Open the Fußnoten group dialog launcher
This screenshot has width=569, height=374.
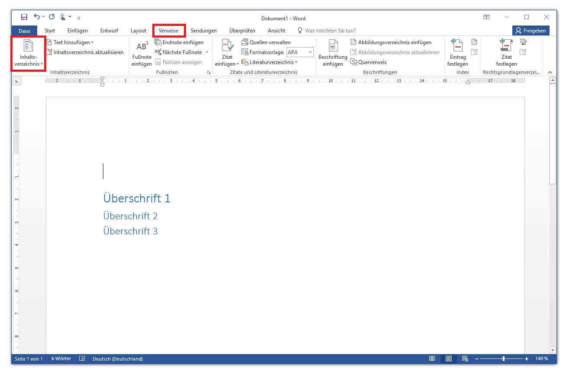pos(209,73)
